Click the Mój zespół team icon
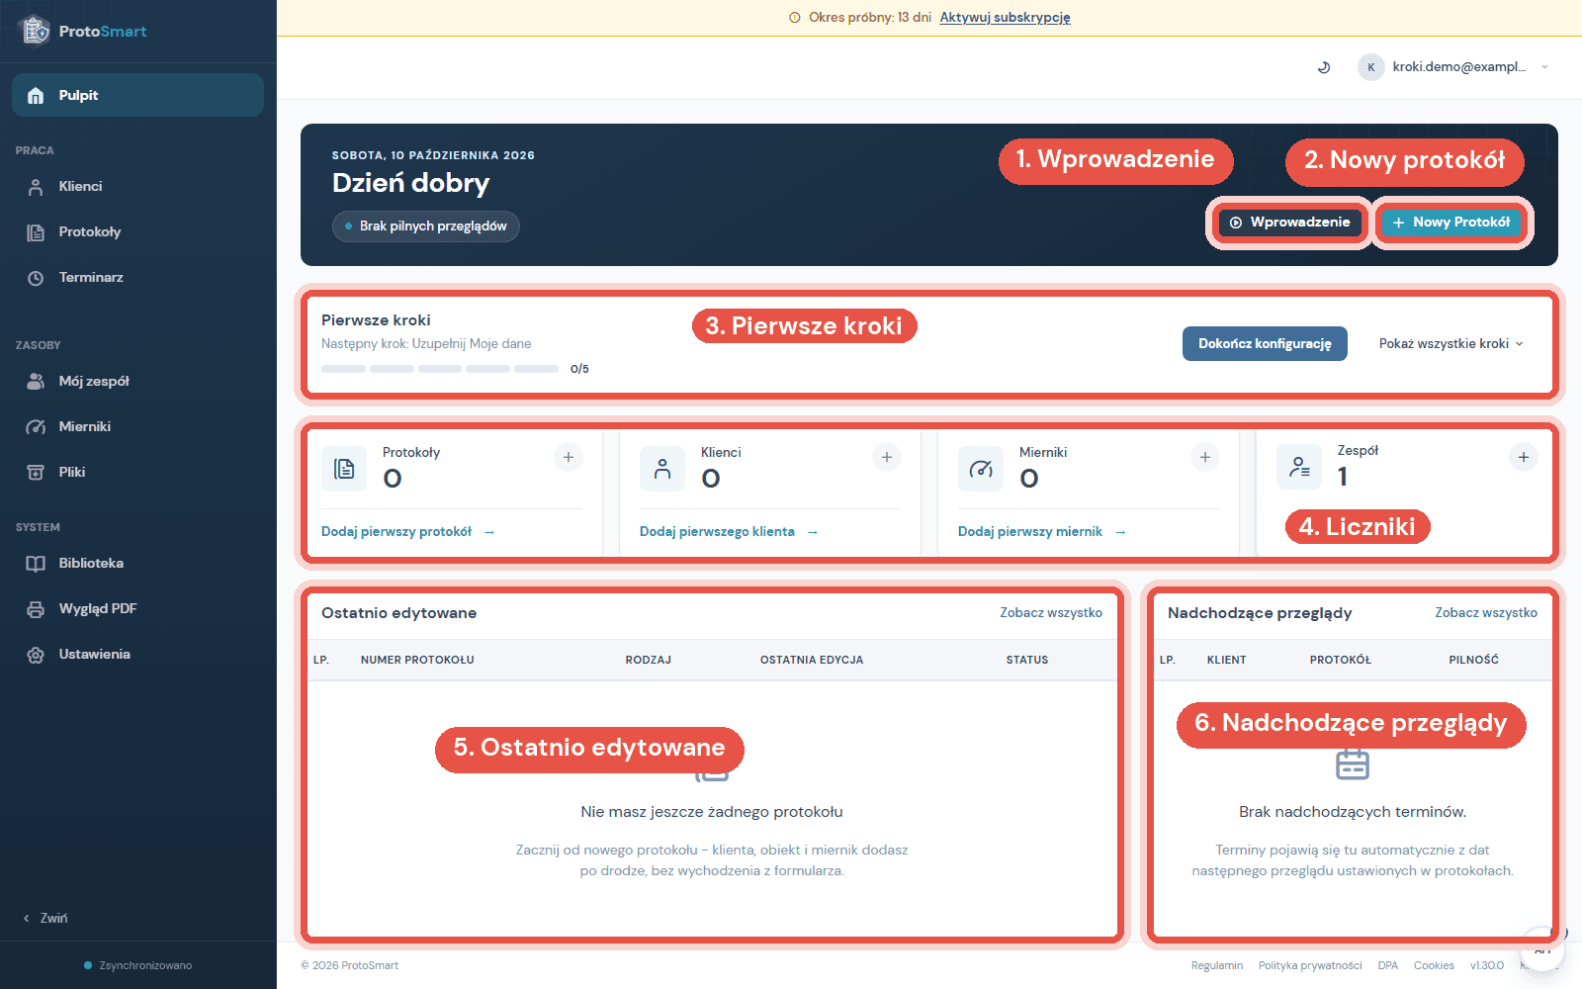This screenshot has height=989, width=1582. pos(36,381)
